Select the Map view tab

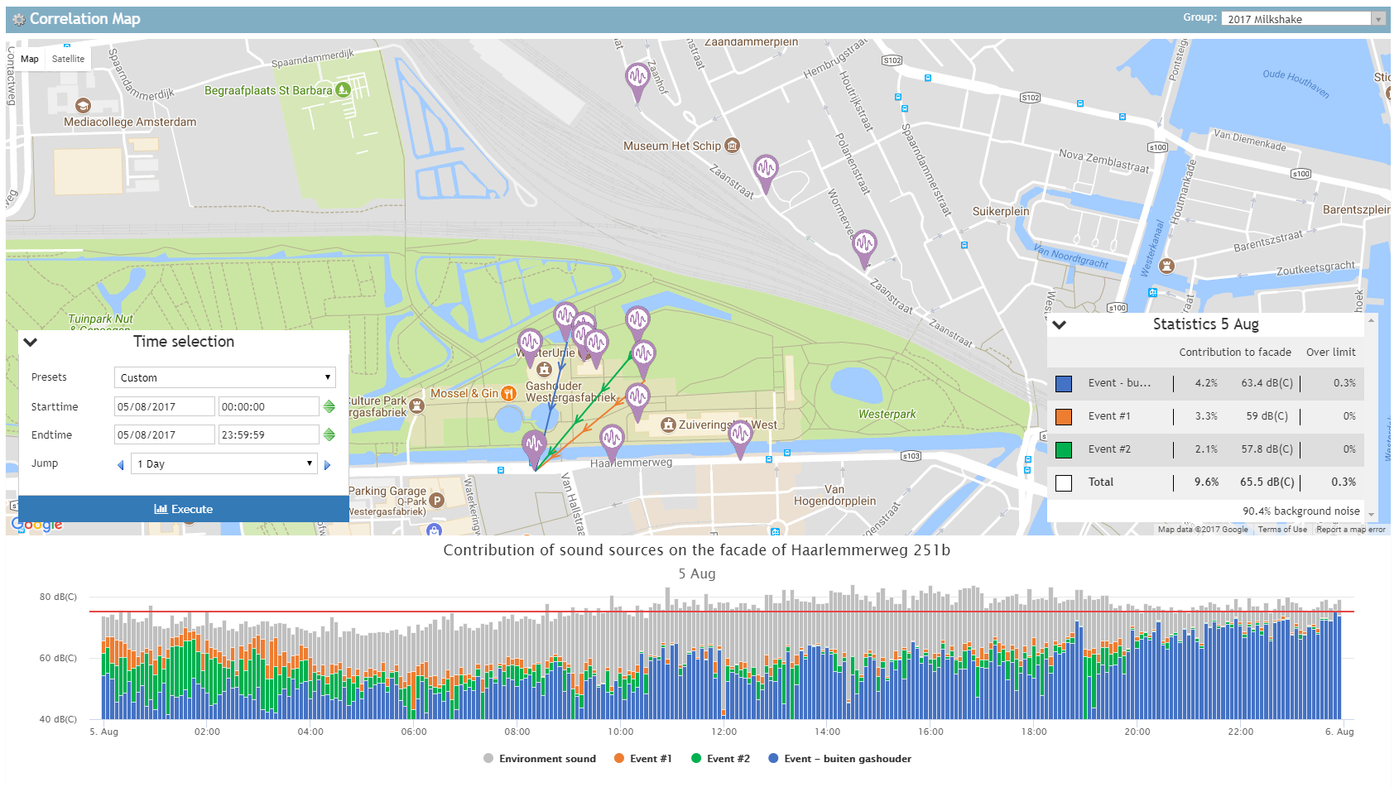[x=30, y=59]
